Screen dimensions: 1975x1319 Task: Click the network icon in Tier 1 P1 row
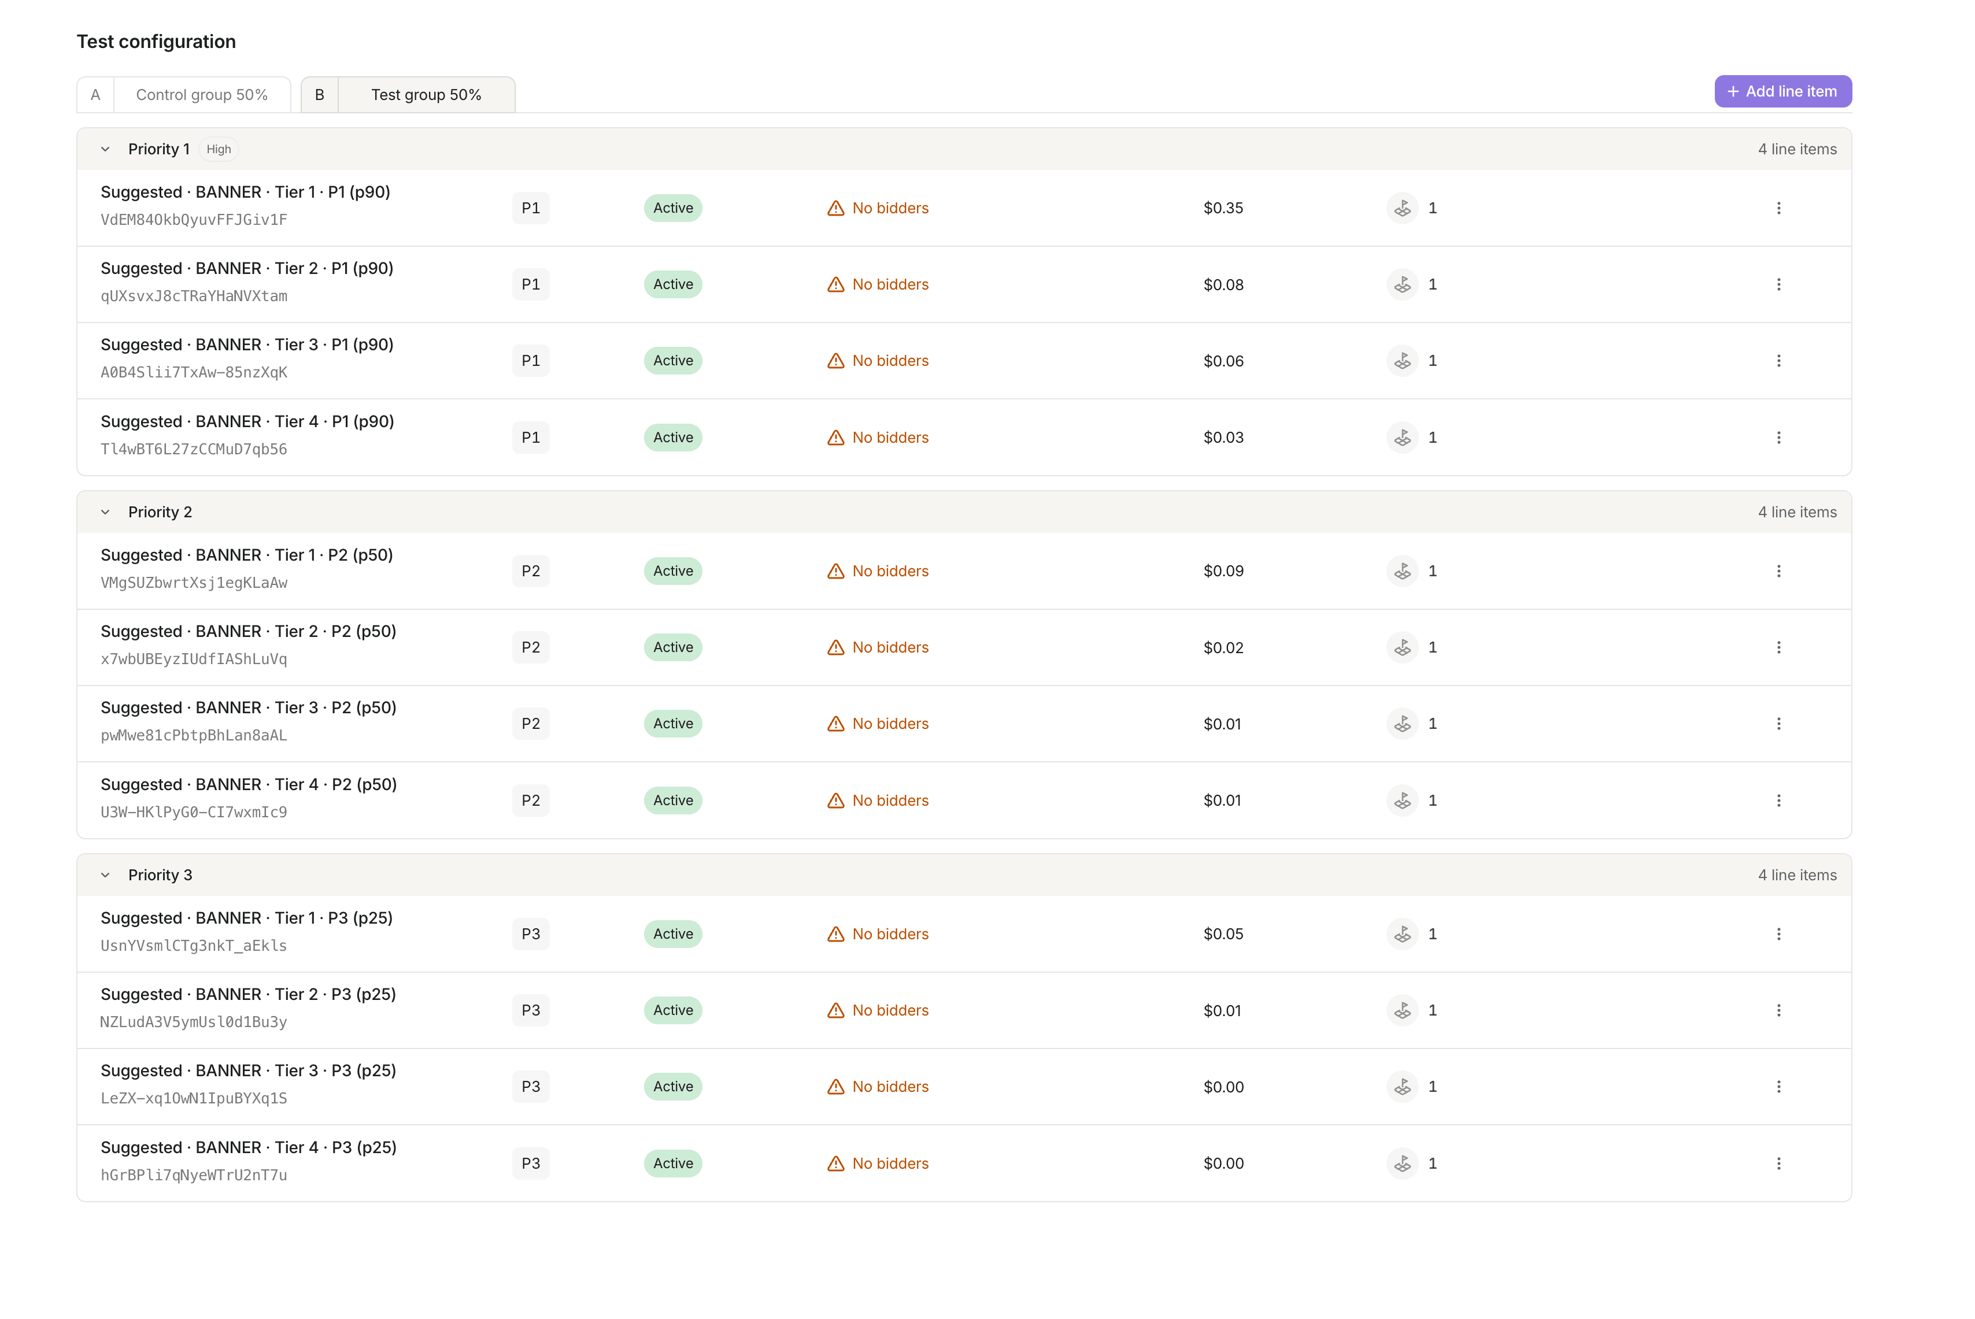click(x=1402, y=208)
